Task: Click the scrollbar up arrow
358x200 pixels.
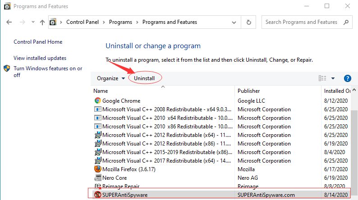Action: coord(354,90)
